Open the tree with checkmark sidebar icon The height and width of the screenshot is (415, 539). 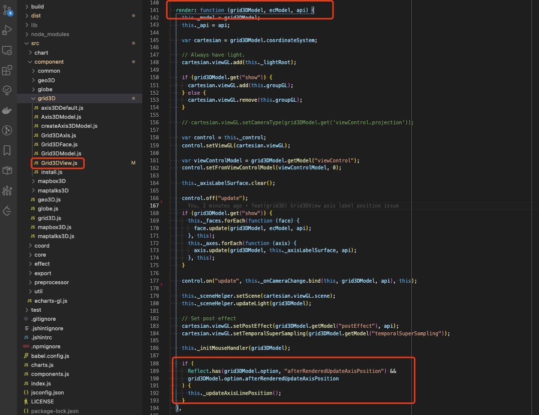pyautogui.click(x=7, y=90)
